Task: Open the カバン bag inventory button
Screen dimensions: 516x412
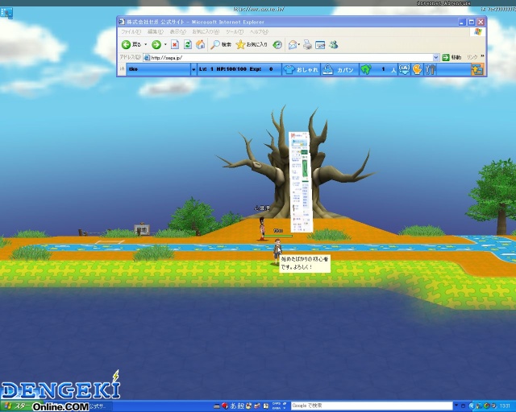Action: 339,70
